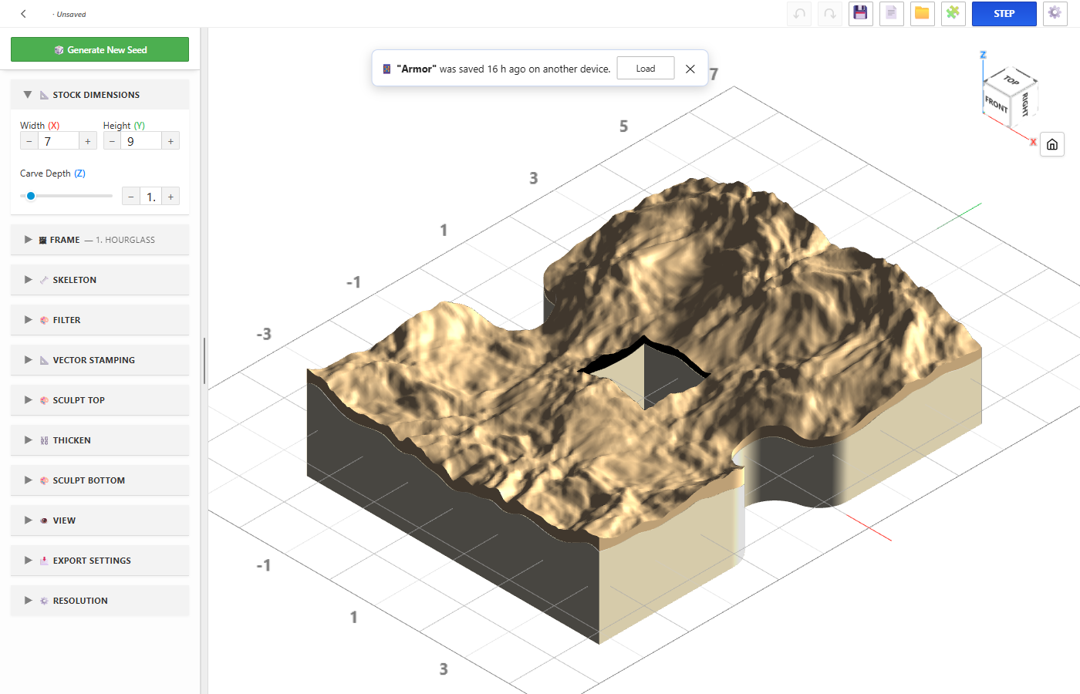Expand the Frame Hourglass section
Image resolution: width=1080 pixels, height=694 pixels.
[100, 240]
